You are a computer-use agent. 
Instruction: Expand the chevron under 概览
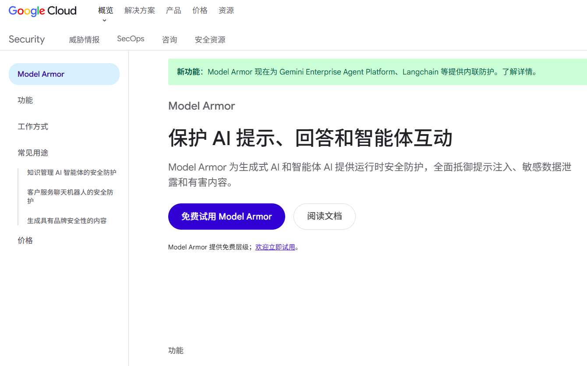pos(104,20)
